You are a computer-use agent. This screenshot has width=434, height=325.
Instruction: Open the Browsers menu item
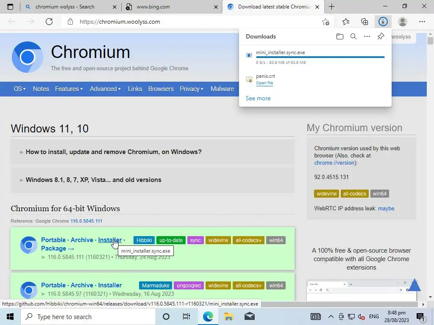click(161, 89)
